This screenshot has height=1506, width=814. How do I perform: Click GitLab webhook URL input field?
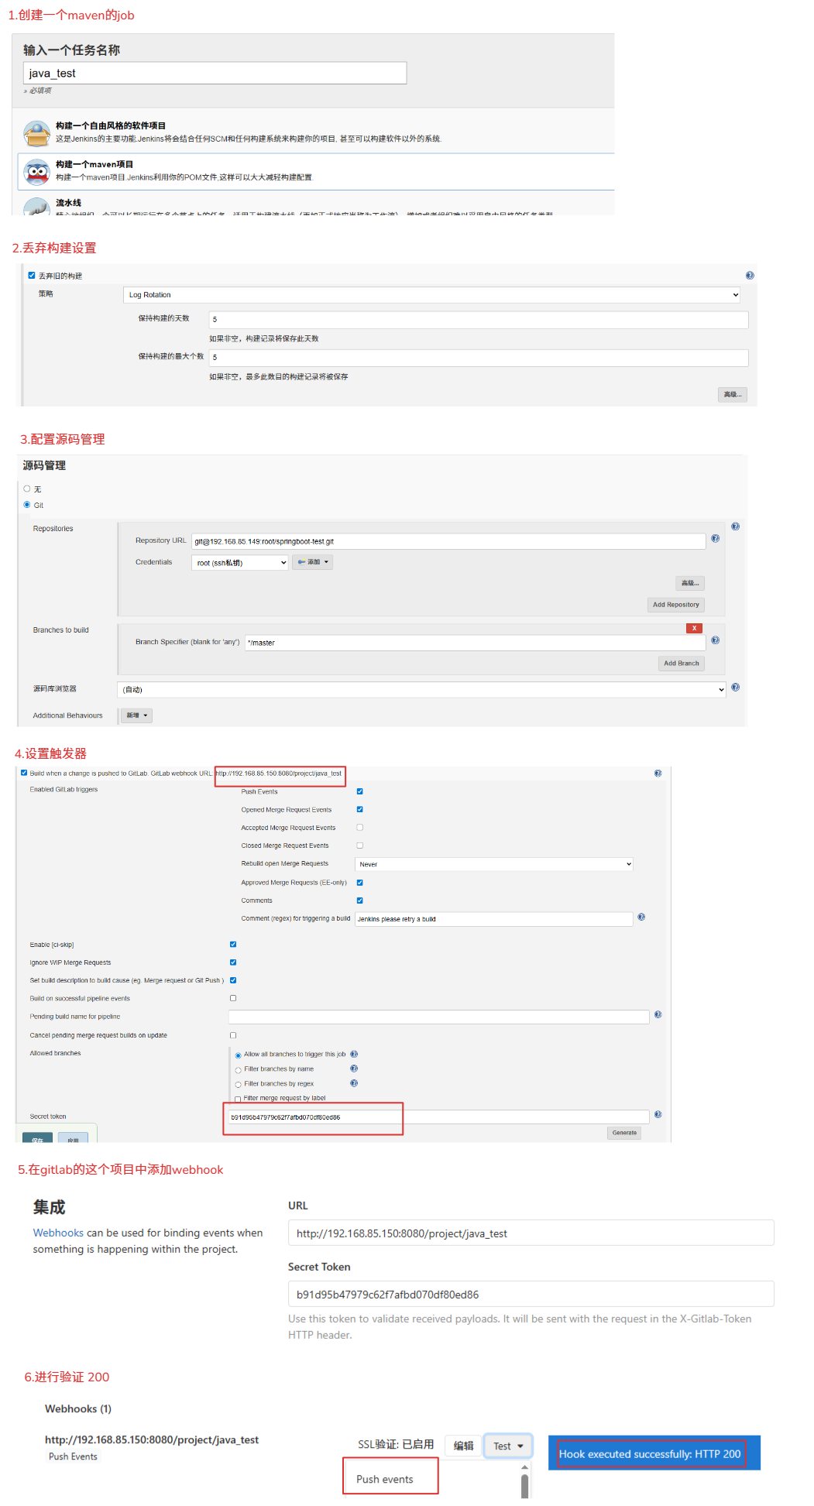point(531,1233)
